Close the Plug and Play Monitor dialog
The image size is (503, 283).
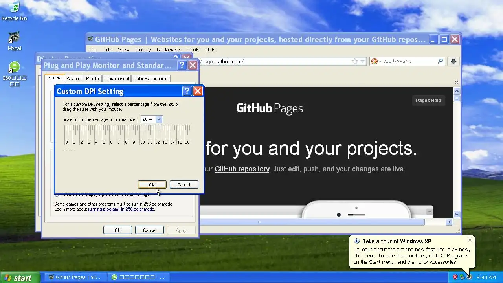(193, 65)
